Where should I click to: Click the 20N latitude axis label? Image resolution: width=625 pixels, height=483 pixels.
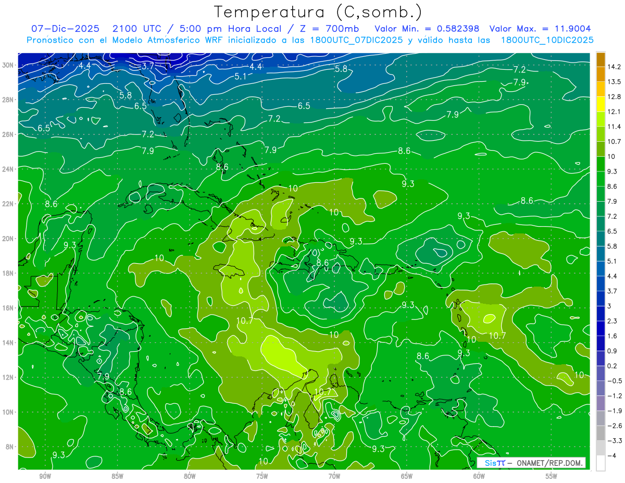point(8,239)
